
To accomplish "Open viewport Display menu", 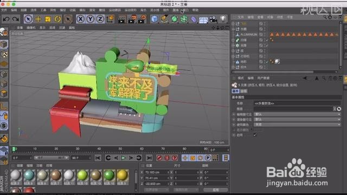I will coord(42,28).
